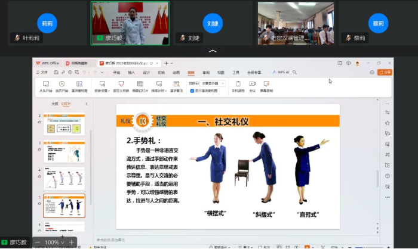Collapse the meeting video strip chevron
Image resolution: width=418 pixels, height=249 pixels.
coord(212,52)
